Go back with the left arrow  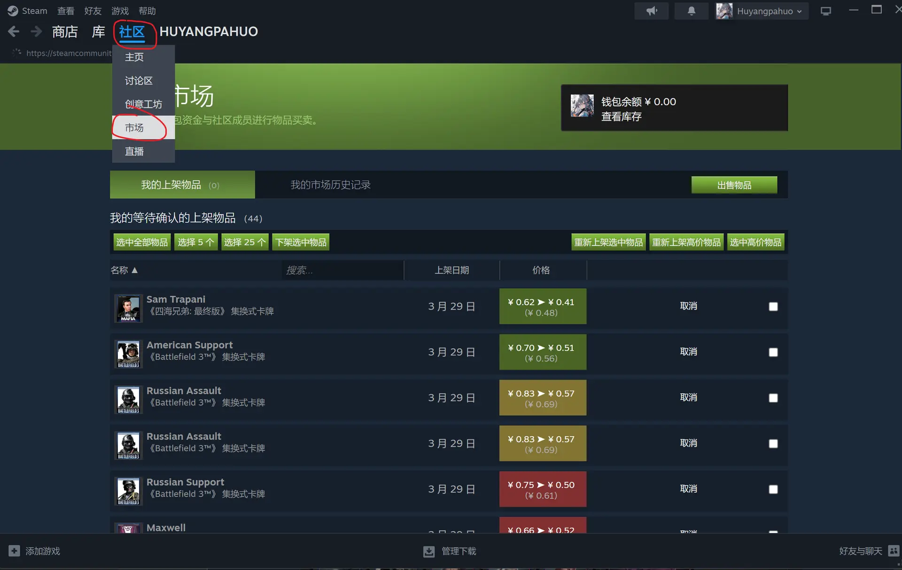coord(14,31)
